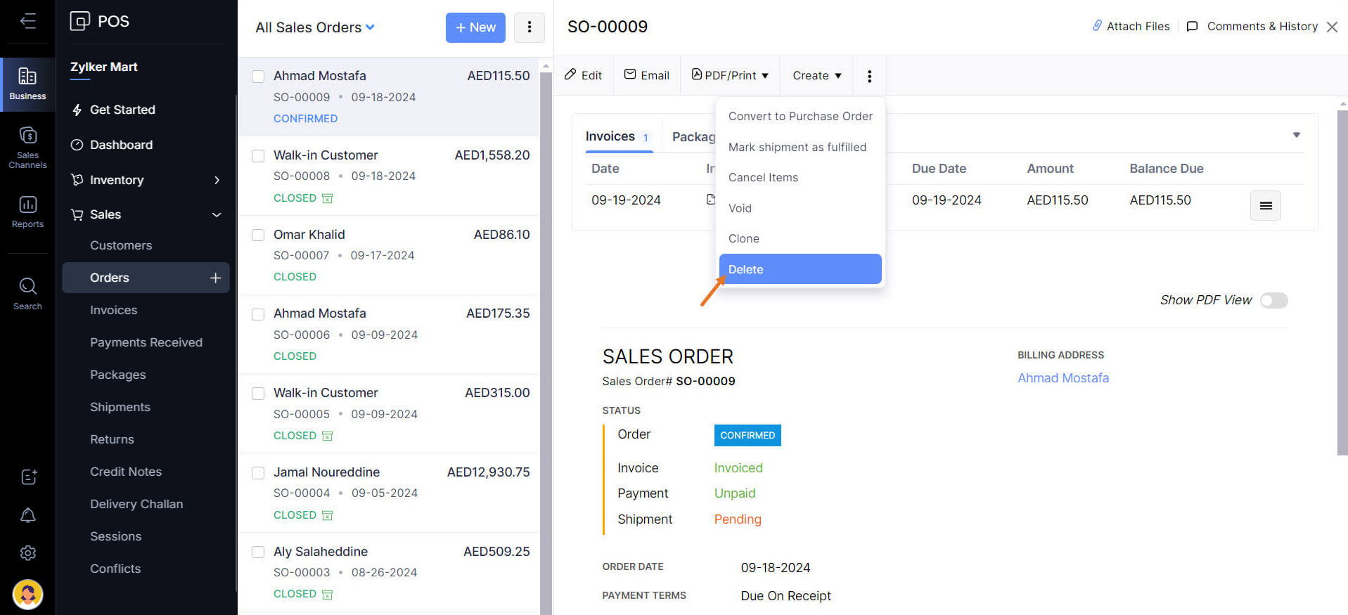This screenshot has height=615, width=1348.
Task: Enable the Show PDF View toggle
Action: click(x=1273, y=301)
